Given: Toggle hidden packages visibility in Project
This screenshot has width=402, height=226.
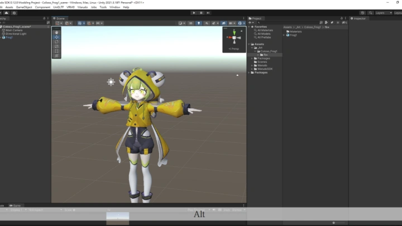Looking at the screenshot, I should coord(344,22).
